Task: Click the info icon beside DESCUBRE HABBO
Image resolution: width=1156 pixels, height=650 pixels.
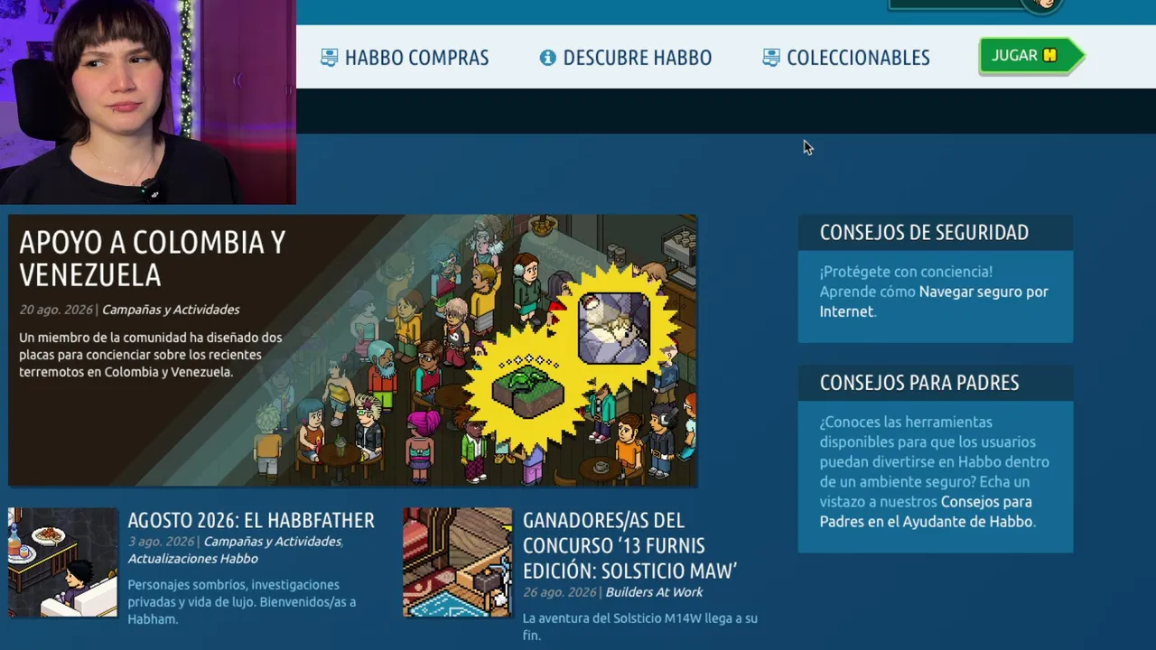Action: (x=547, y=58)
